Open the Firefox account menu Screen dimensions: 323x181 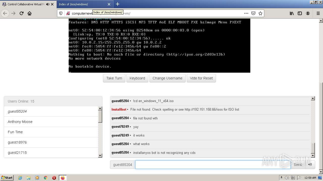[x=308, y=13]
